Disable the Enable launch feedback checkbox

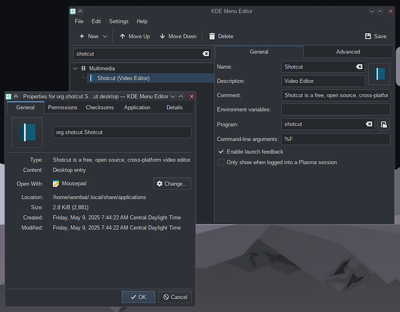221,152
